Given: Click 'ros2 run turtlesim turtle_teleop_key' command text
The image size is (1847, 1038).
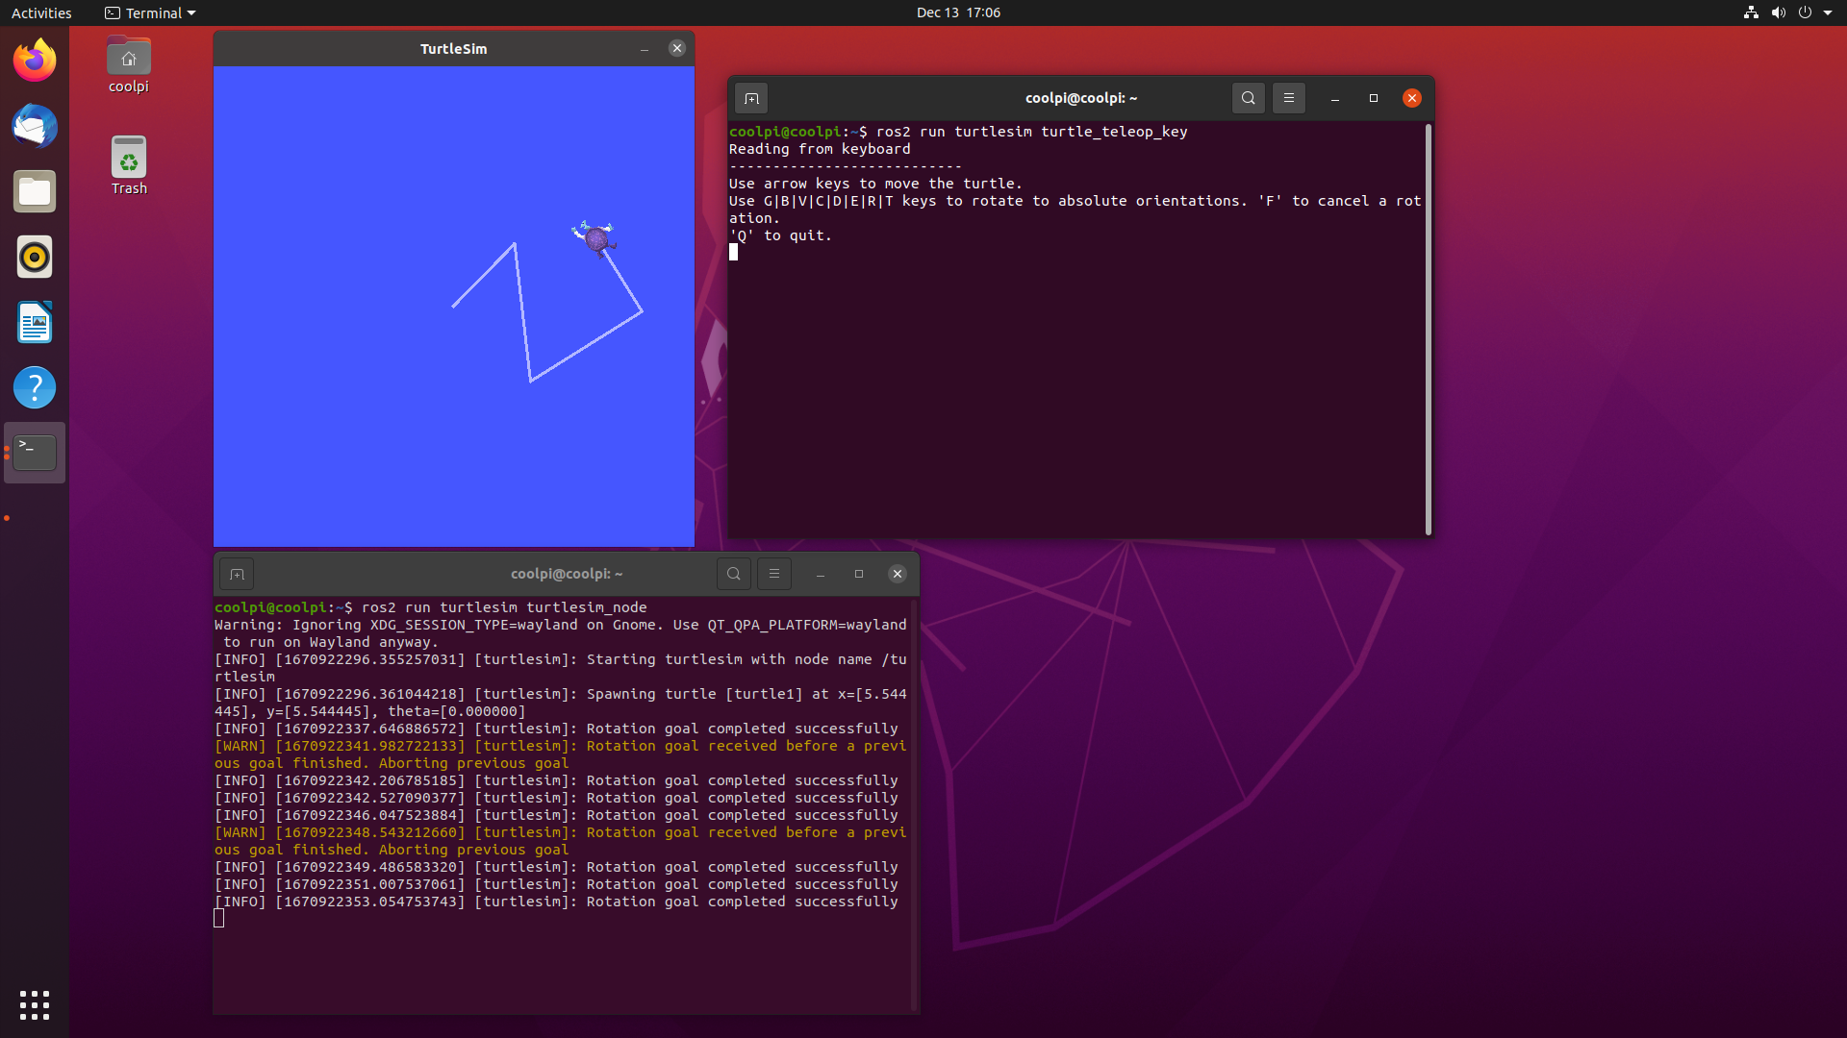Looking at the screenshot, I should [1031, 132].
